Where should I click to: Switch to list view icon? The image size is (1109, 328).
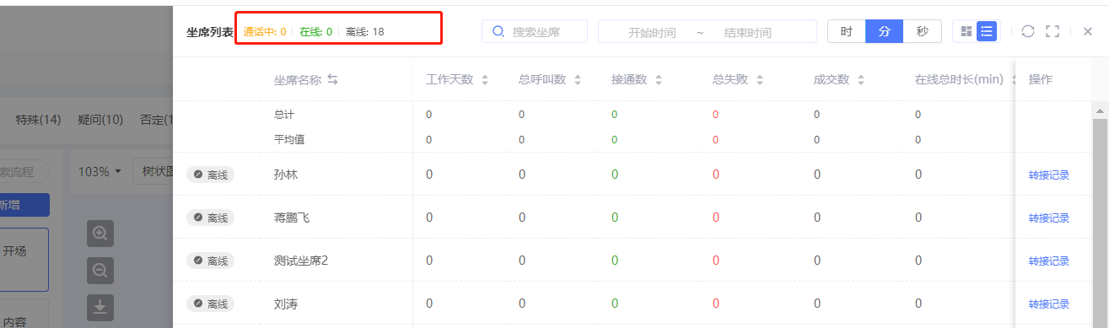pyautogui.click(x=987, y=31)
